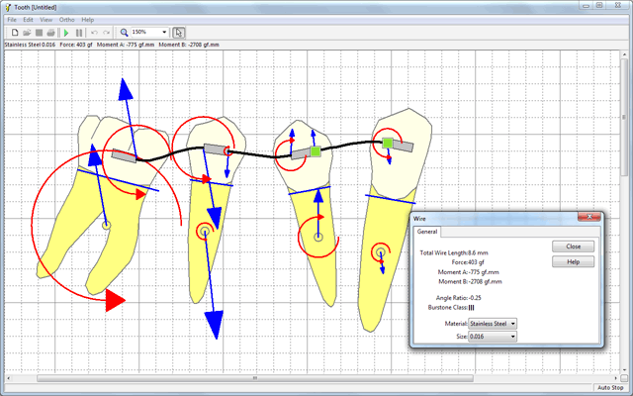The image size is (633, 396).
Task: Click the Print icon in the toolbar
Action: click(50, 33)
